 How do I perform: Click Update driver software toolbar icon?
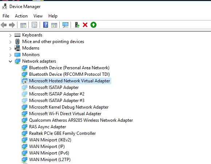pos(77,25)
